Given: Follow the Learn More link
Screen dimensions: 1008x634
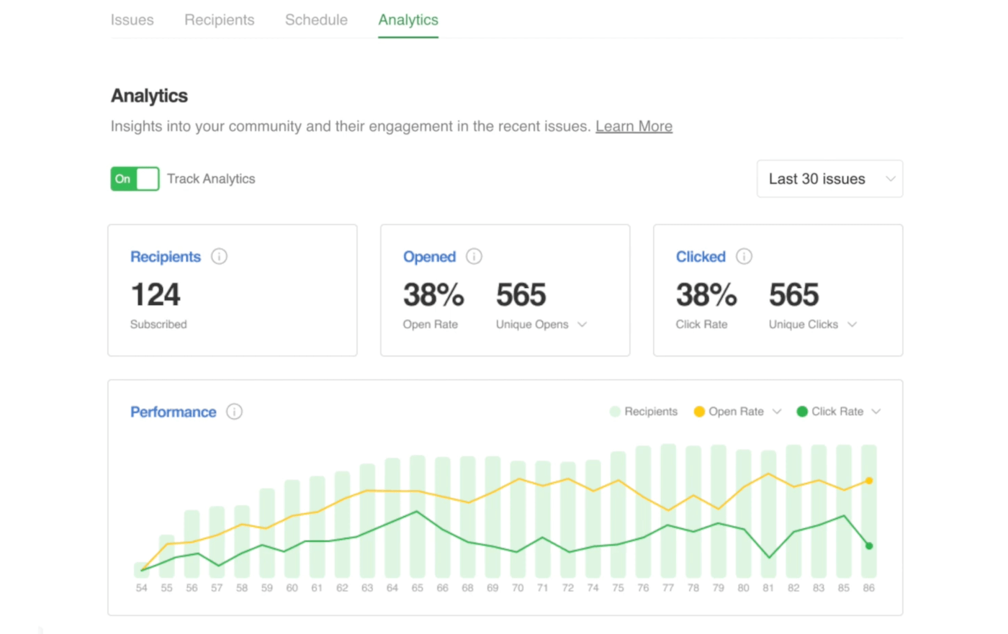Looking at the screenshot, I should coord(634,127).
